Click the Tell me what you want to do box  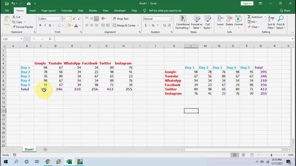click(165, 11)
